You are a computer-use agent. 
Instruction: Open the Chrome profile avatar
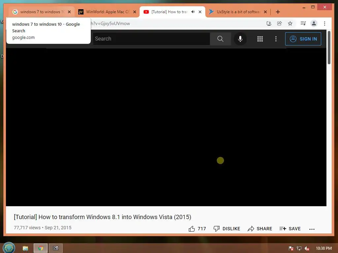coord(314,23)
